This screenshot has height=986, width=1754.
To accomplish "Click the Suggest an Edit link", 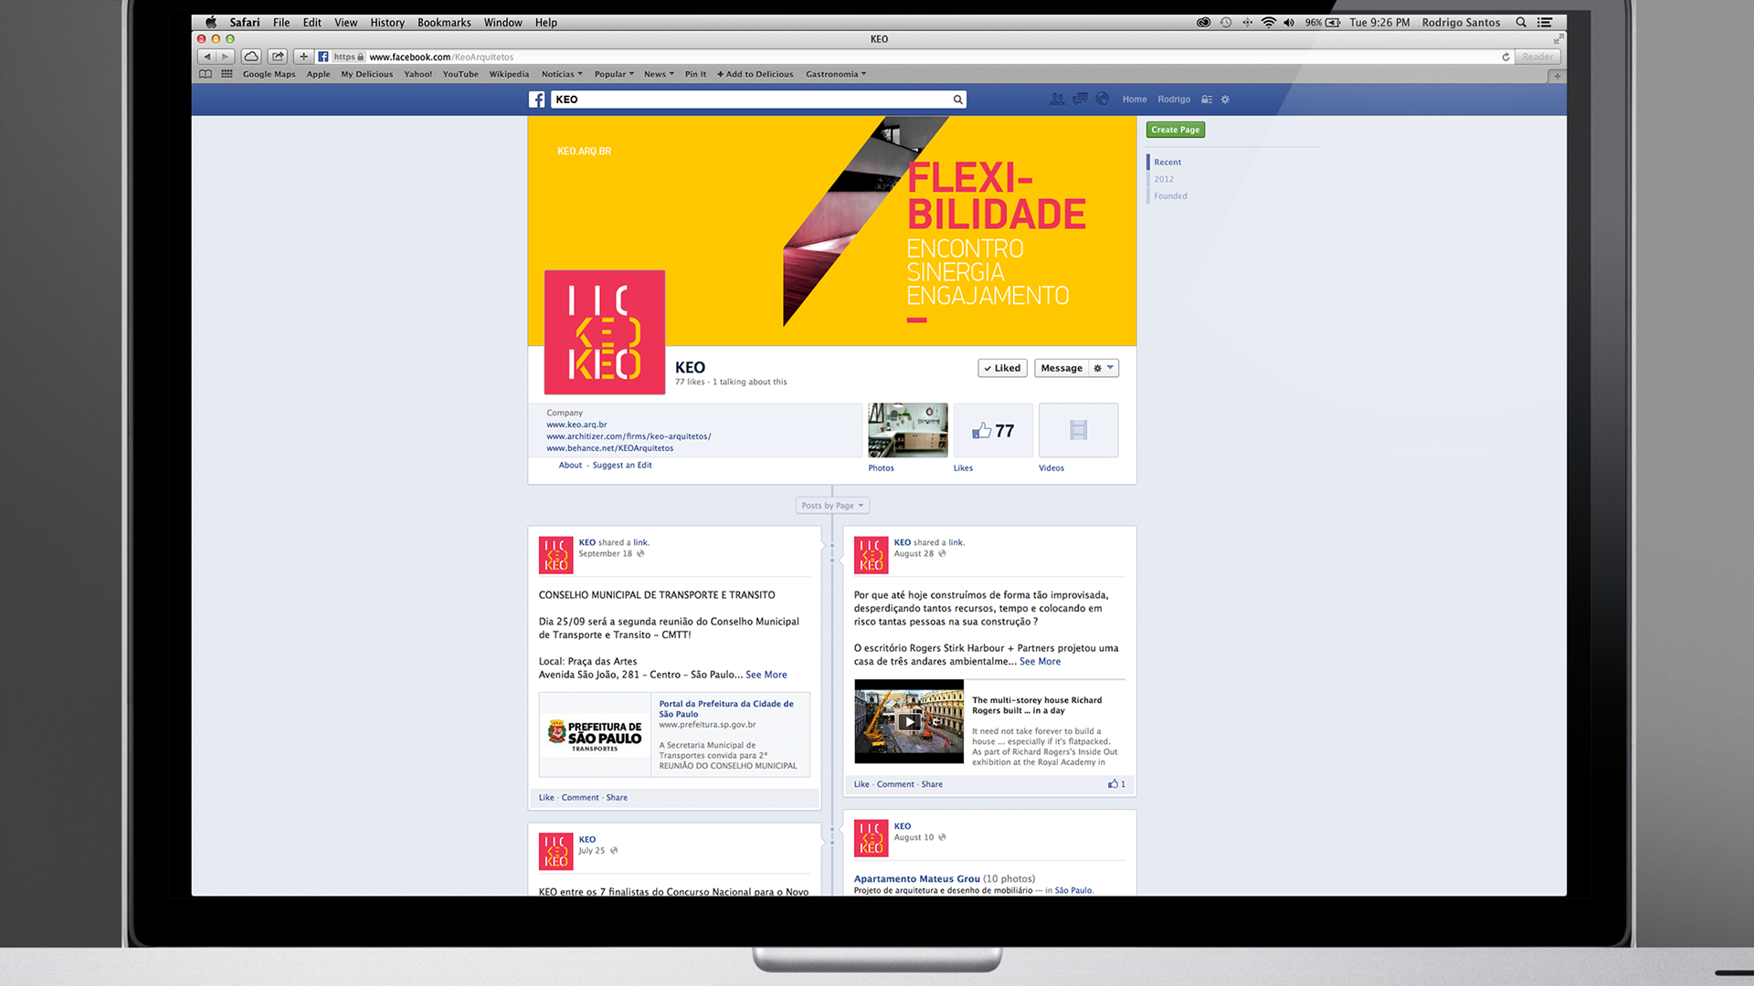I will pos(622,465).
